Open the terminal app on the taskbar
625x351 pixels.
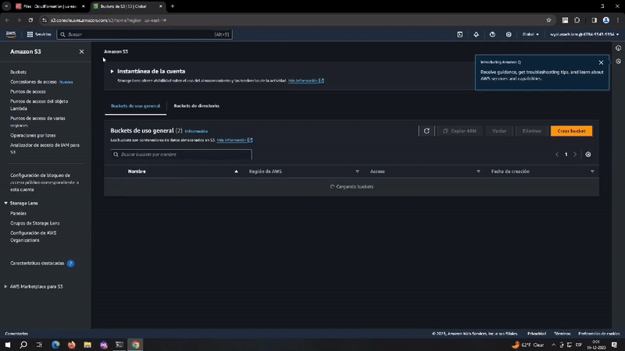[x=120, y=345]
